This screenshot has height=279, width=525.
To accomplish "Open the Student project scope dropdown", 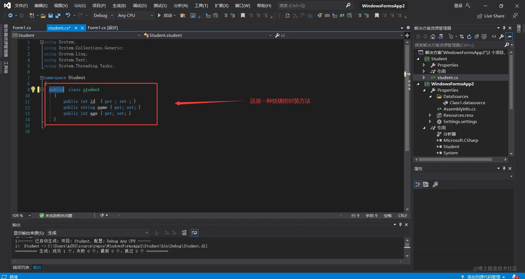I will 77,35.
